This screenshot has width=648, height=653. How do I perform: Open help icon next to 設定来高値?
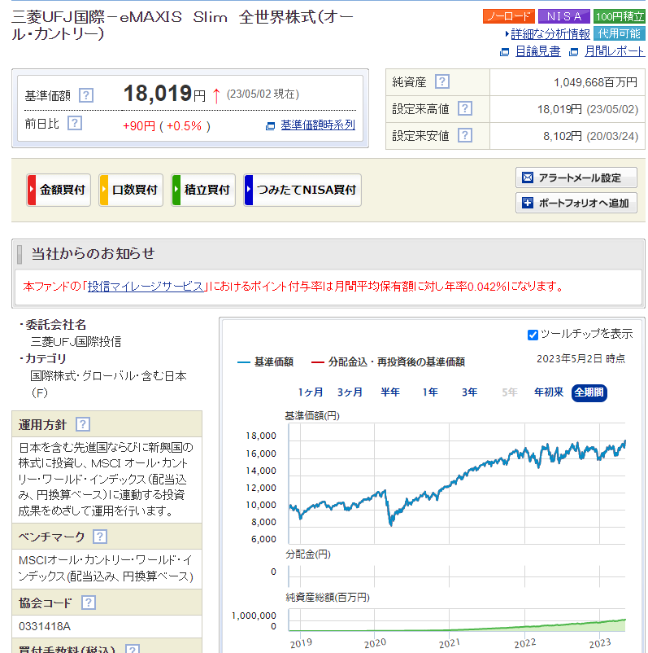pos(465,108)
